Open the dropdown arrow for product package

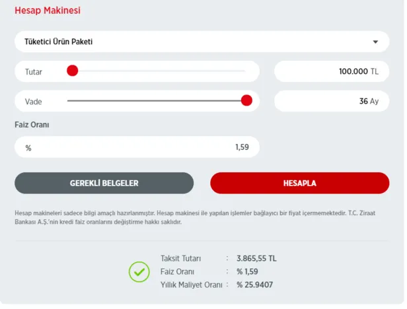pos(375,42)
